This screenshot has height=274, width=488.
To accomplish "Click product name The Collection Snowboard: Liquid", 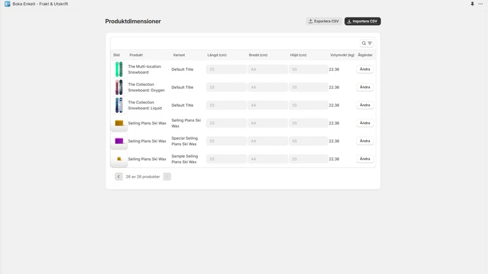I will pyautogui.click(x=145, y=105).
